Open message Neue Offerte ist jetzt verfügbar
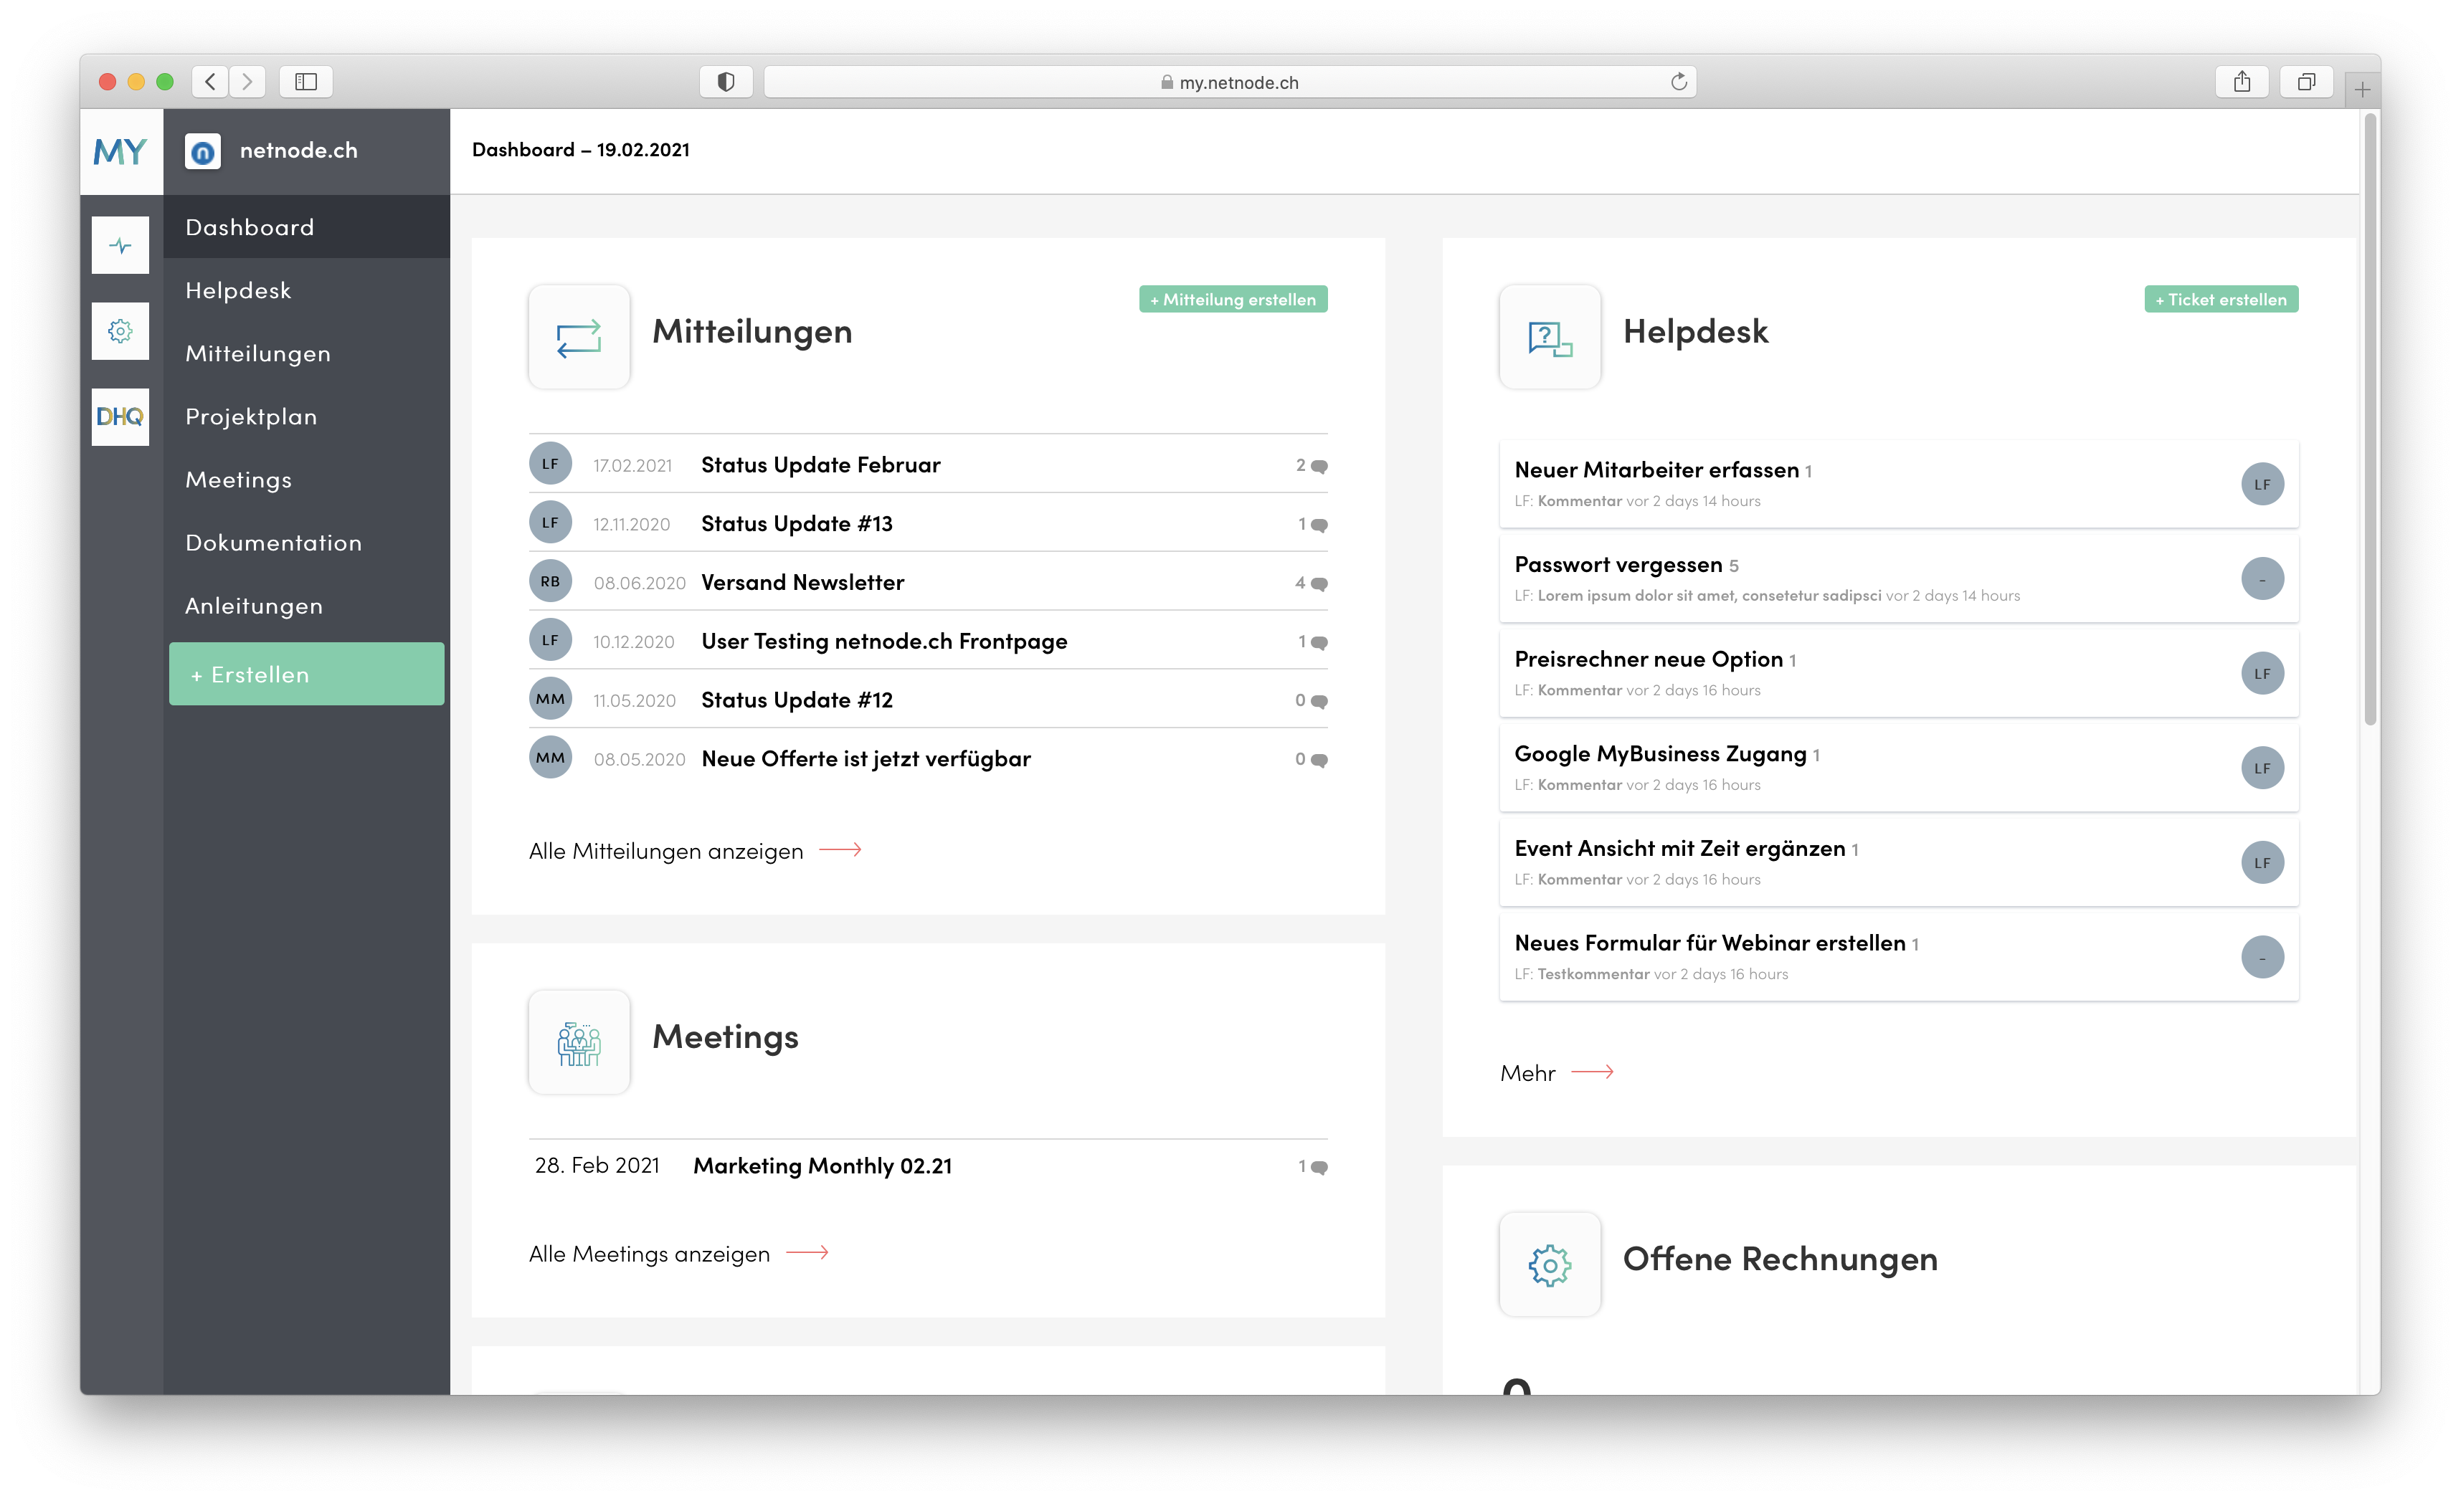 point(866,760)
